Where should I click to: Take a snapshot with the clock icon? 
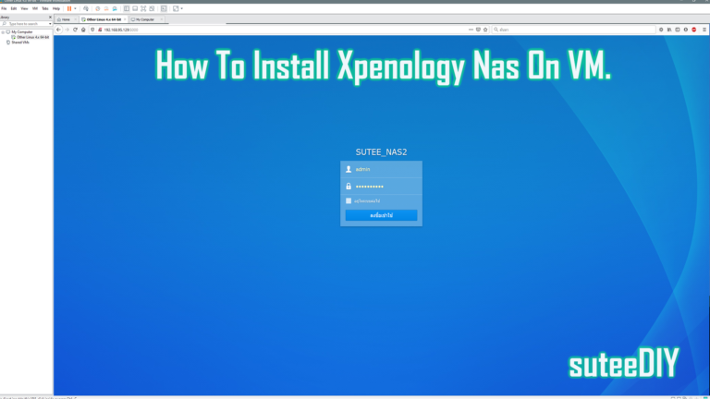97,8
